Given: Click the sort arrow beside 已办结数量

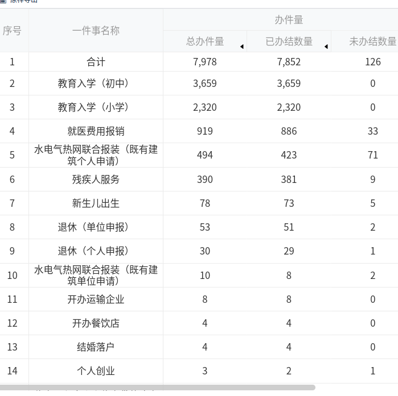Looking at the screenshot, I should click(x=326, y=47).
